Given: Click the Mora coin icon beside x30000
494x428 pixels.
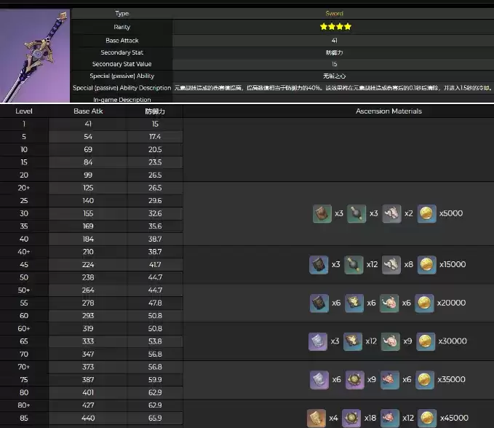Looking at the screenshot, I should 425,341.
